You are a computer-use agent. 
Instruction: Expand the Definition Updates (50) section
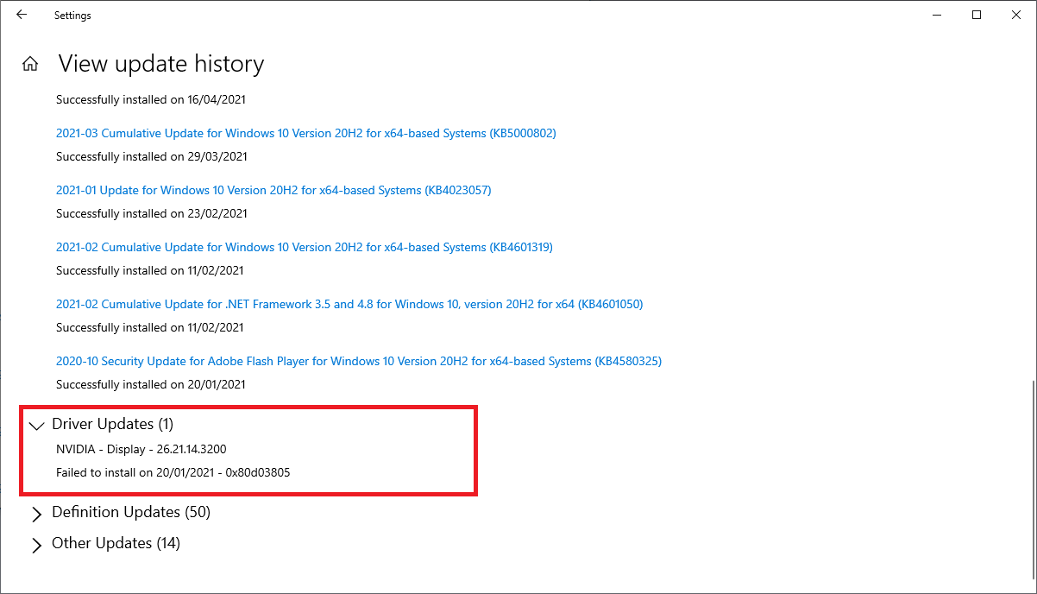(36, 513)
